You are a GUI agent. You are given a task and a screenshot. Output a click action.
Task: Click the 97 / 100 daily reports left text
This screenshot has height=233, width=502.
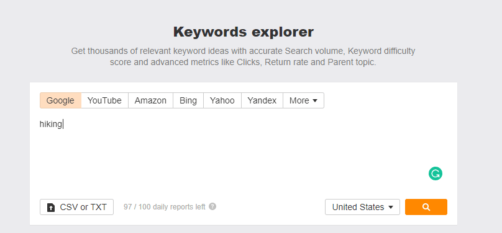(165, 207)
